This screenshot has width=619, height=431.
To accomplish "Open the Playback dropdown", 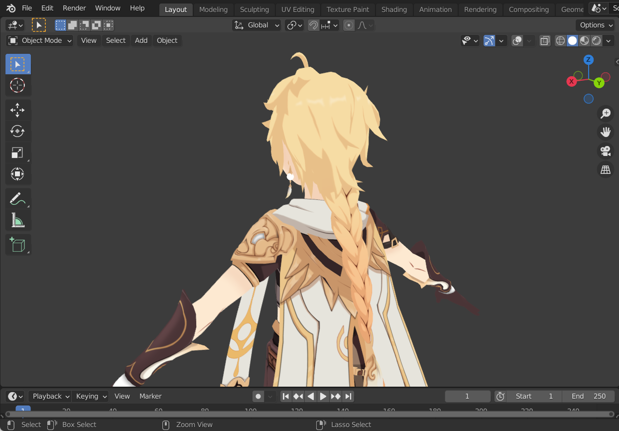I will [x=50, y=396].
